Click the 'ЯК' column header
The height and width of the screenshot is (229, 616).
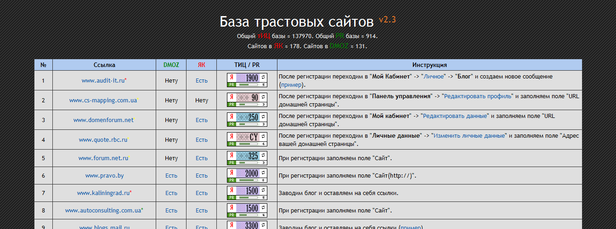point(202,65)
